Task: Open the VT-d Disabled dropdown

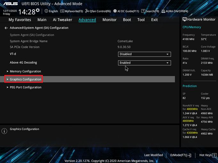Action: point(144,54)
